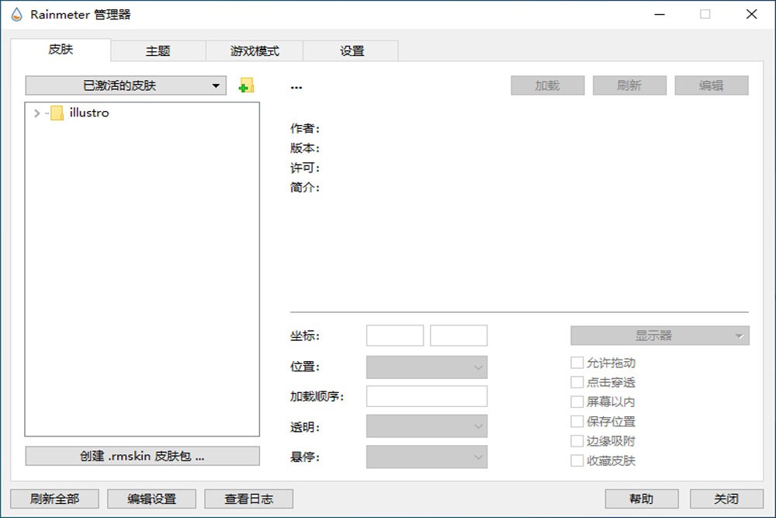Enable the 点击穿透 checkbox
Screen dimensions: 776x518
577,382
